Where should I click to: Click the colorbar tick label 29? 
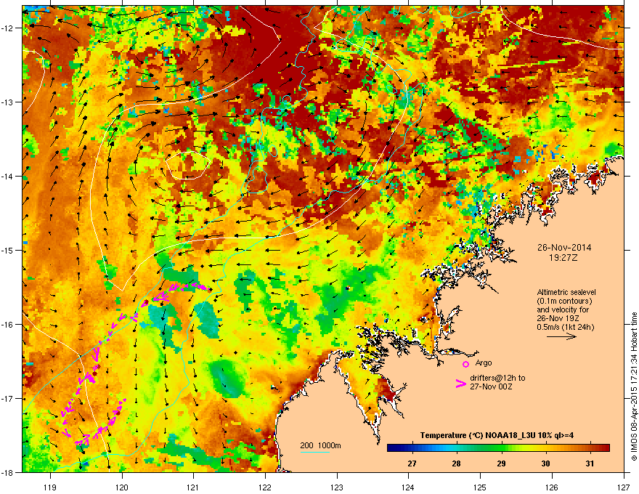coord(501,463)
